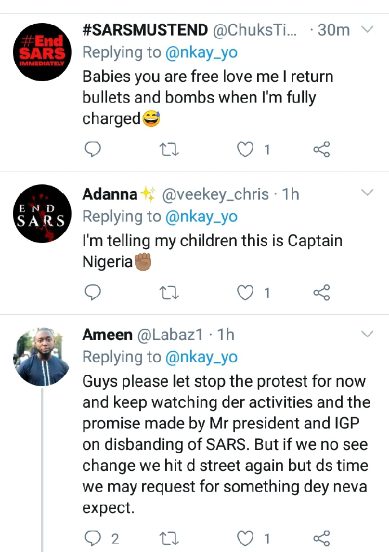
Task: Reply to Ameen's protest tweet
Action: click(x=92, y=538)
